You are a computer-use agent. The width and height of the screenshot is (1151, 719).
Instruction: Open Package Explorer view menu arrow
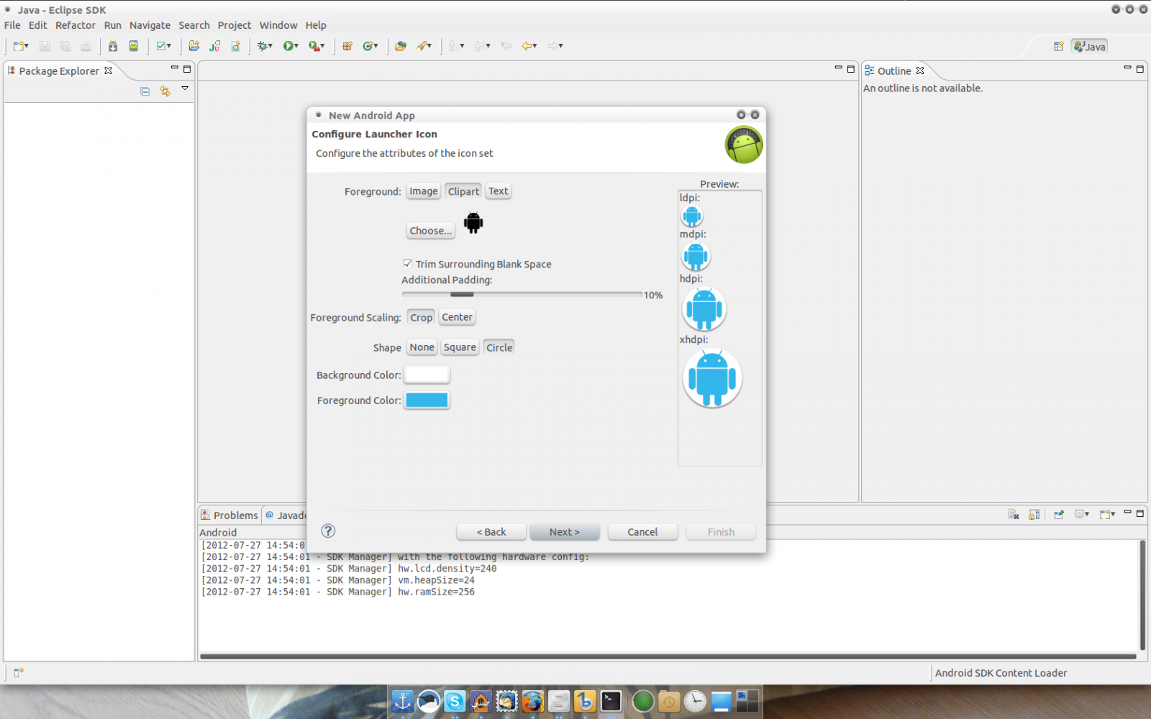(x=185, y=88)
